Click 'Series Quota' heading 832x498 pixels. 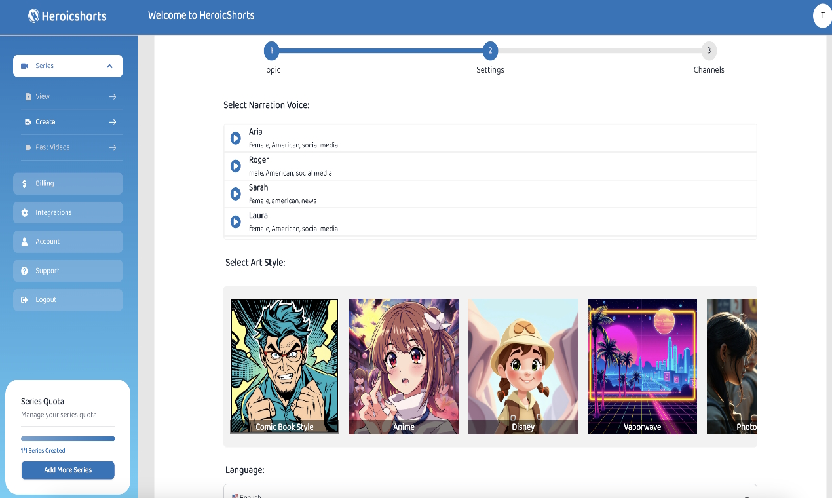[x=43, y=402]
